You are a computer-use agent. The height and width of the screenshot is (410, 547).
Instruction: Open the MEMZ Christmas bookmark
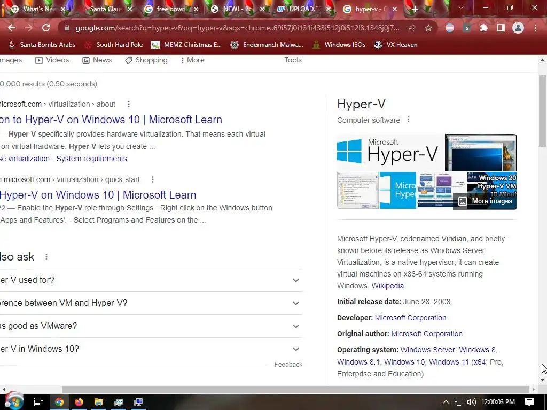tap(186, 45)
